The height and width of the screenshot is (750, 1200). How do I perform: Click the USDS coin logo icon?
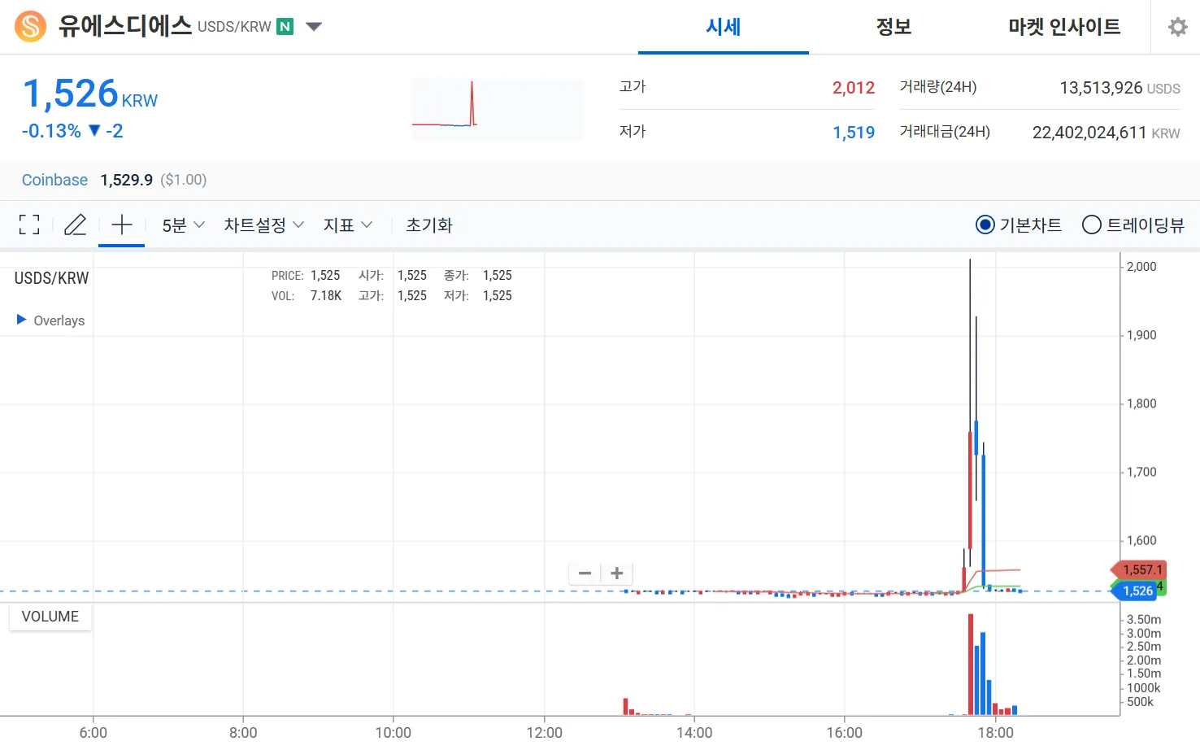point(31,27)
